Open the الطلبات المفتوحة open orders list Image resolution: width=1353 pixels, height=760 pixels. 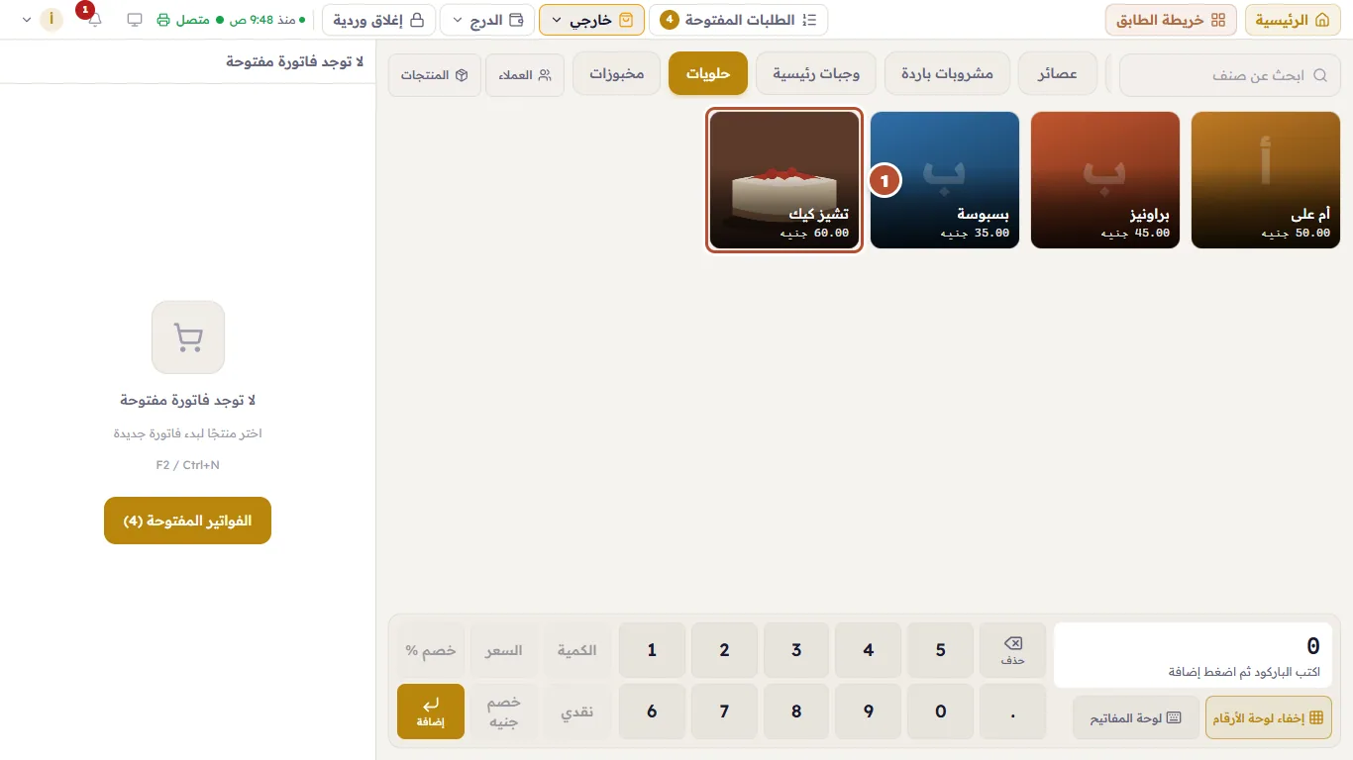pyautogui.click(x=739, y=20)
